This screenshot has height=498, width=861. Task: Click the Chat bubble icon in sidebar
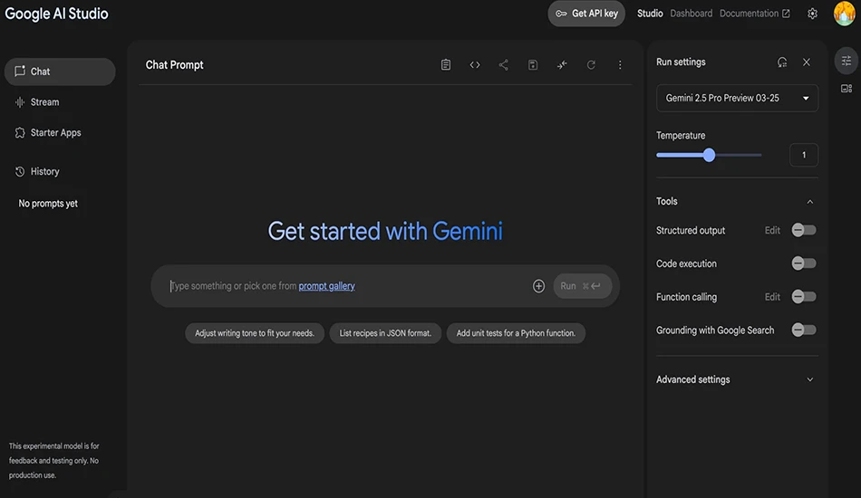[20, 72]
